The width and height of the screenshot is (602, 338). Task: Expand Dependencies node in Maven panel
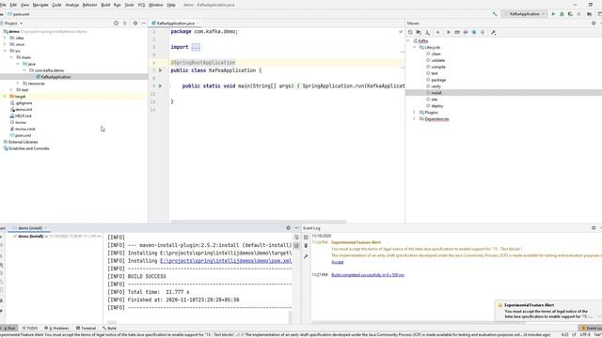(x=415, y=119)
